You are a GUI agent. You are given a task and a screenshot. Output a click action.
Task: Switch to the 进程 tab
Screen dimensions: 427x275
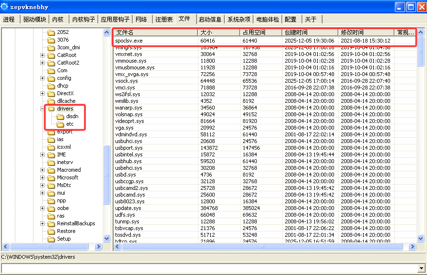(9, 20)
